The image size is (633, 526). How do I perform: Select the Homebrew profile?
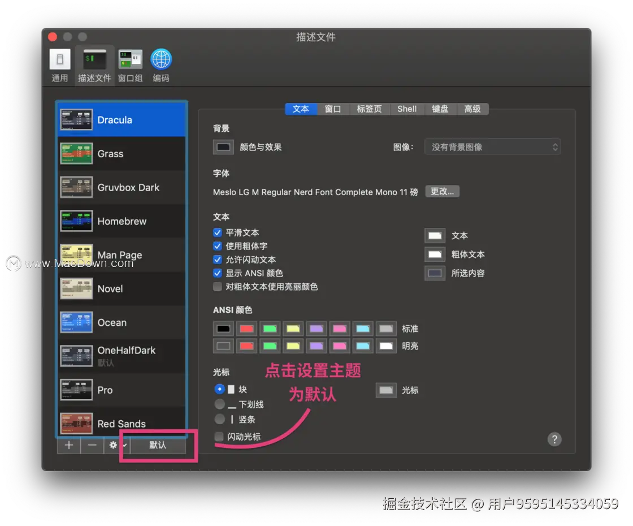(122, 221)
